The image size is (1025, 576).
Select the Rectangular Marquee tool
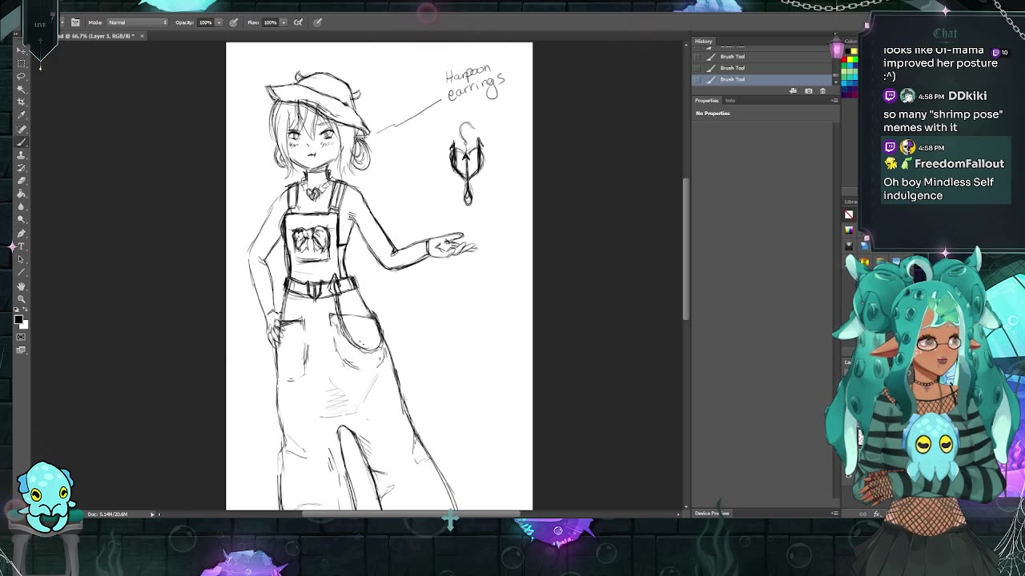click(x=22, y=62)
